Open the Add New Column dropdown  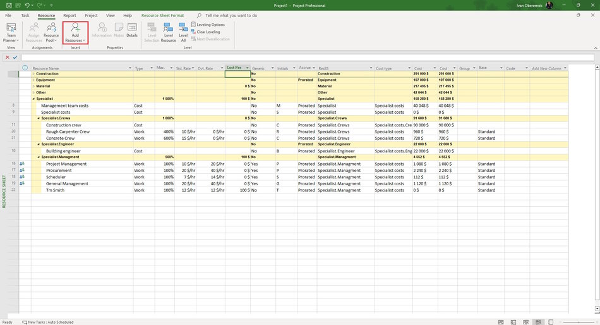coord(565,68)
